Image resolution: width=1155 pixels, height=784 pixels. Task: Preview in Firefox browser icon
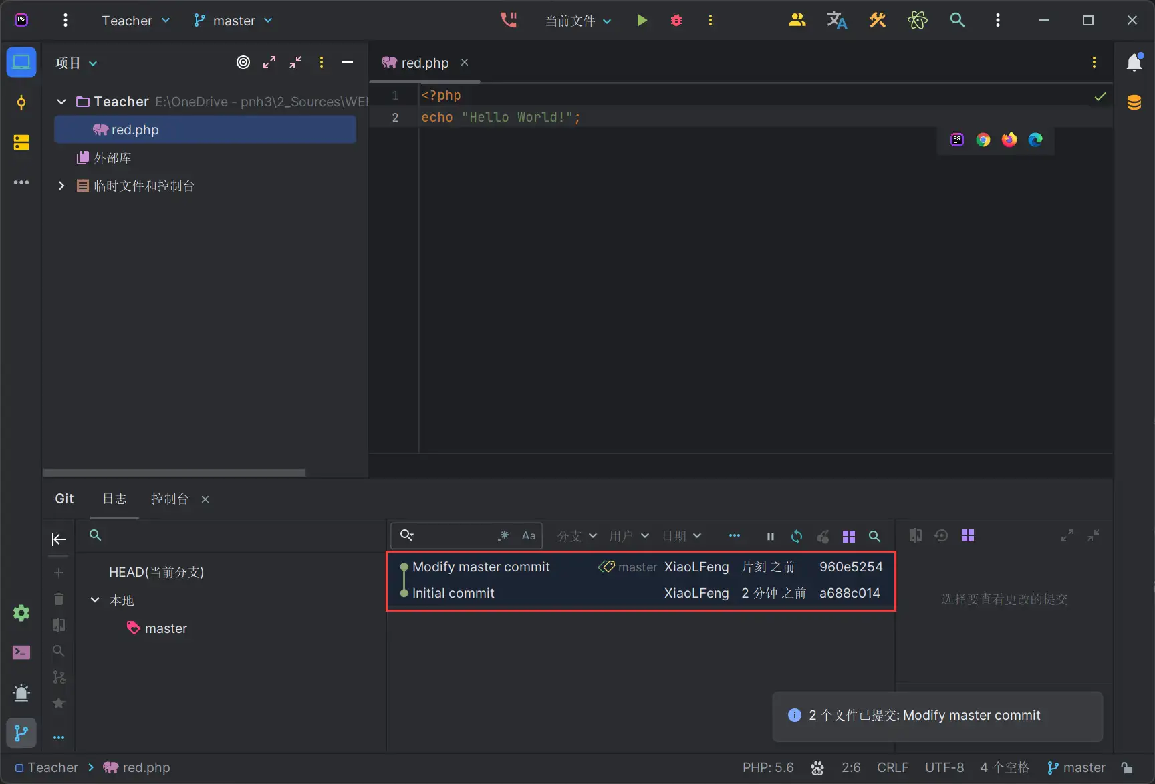[1009, 140]
